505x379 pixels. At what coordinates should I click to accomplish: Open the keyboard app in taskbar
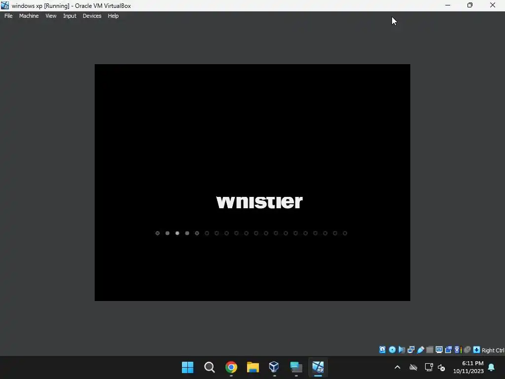click(x=296, y=367)
